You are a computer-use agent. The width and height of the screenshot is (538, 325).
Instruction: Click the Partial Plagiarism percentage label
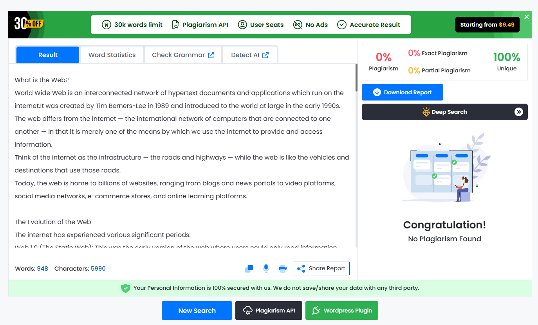(439, 70)
